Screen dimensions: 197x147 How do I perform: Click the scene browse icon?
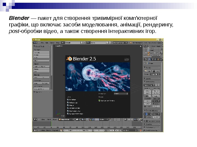point(88,43)
